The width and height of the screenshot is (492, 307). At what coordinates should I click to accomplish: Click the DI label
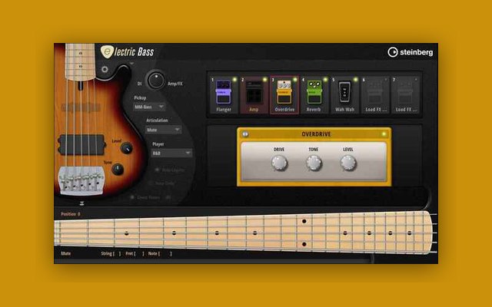[x=140, y=84]
